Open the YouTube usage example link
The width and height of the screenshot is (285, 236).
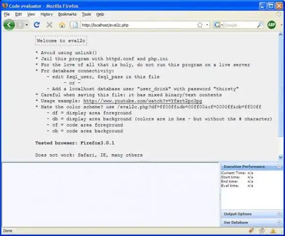click(x=142, y=101)
